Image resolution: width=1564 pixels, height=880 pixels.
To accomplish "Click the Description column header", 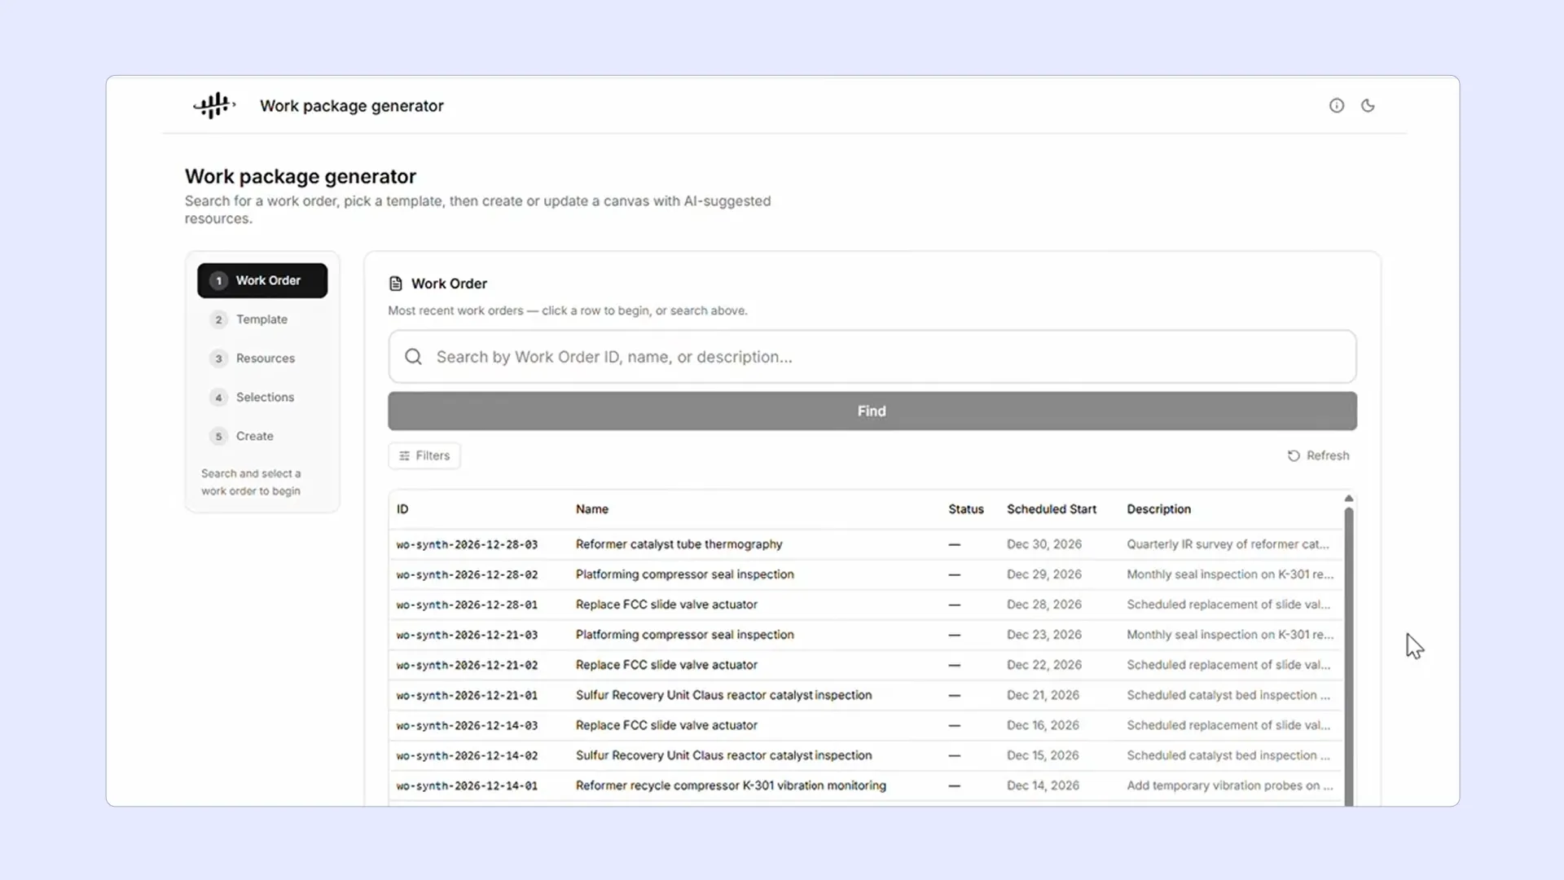I will (1159, 509).
